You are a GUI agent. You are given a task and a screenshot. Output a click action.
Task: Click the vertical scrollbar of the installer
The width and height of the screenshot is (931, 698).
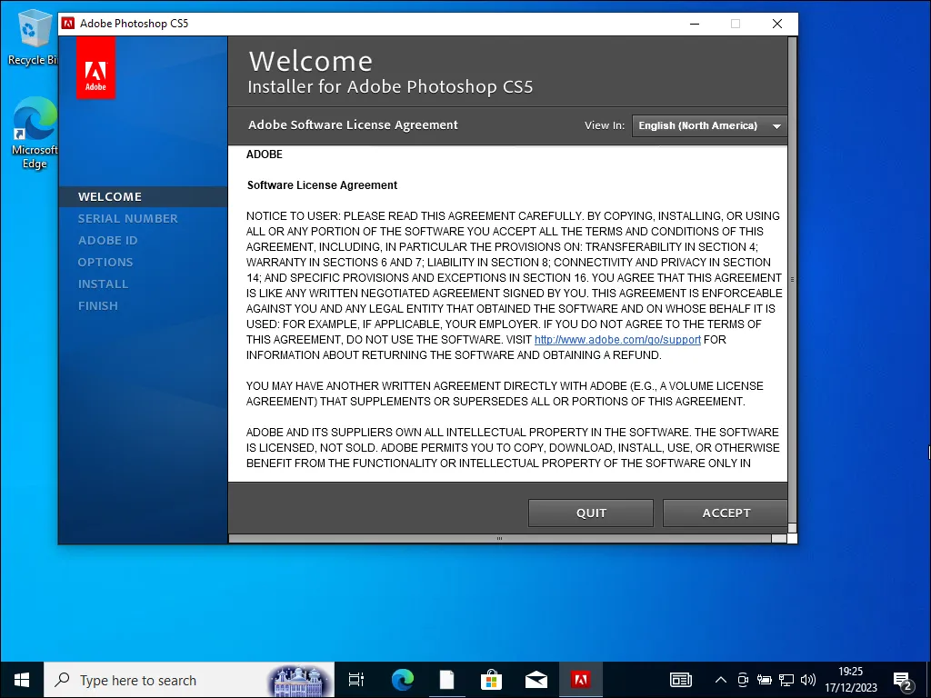click(x=792, y=280)
